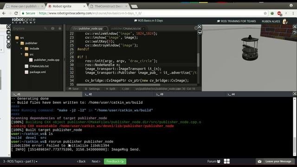This screenshot has height=167, width=297.
Task: Select the publisher folder
Action: tap(29, 43)
